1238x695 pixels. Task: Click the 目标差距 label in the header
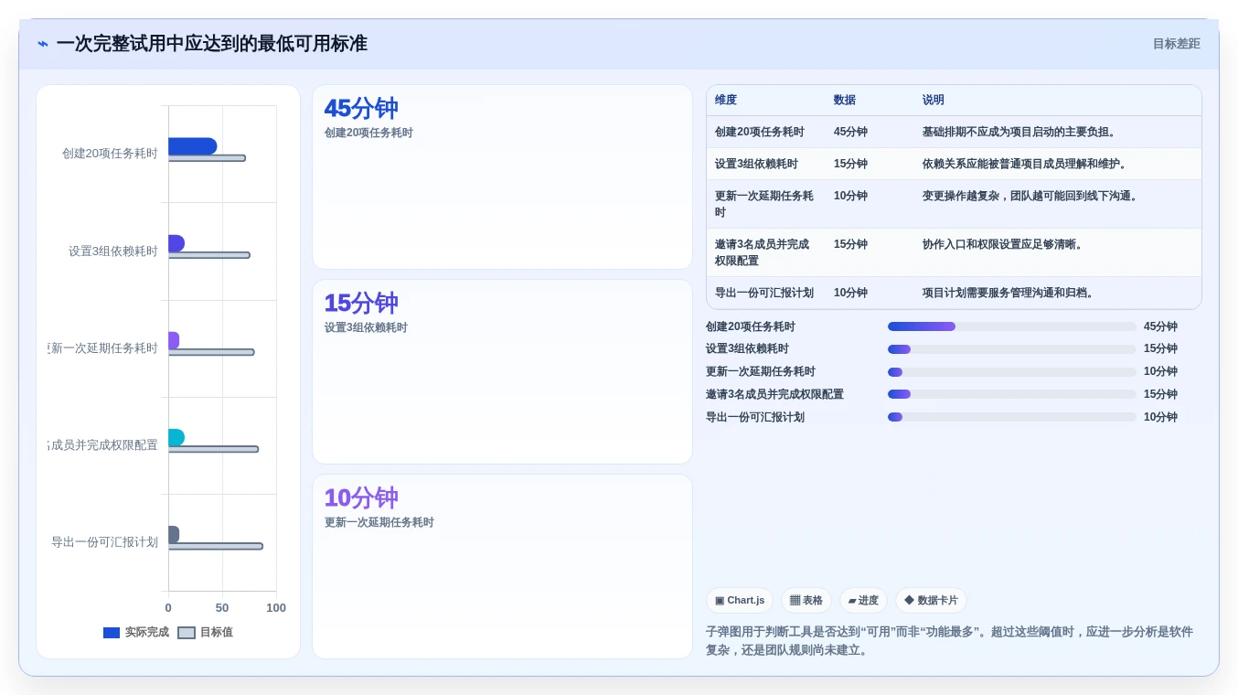(x=1176, y=44)
